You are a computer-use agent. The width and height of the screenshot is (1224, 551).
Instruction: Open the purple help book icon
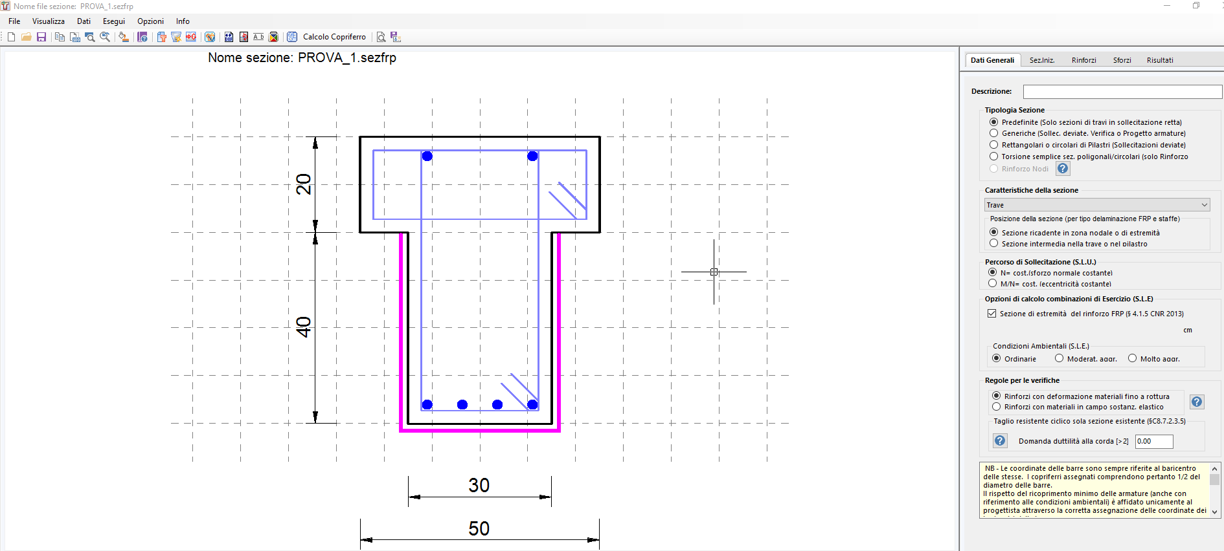[x=142, y=37]
